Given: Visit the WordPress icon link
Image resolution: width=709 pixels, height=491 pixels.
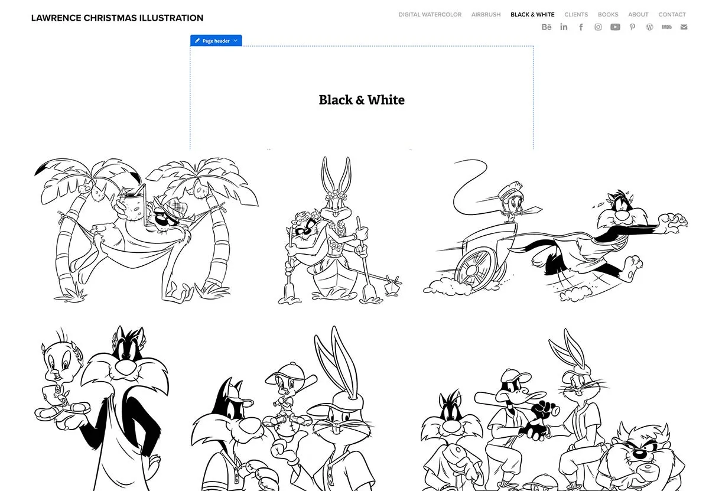Looking at the screenshot, I should [649, 27].
